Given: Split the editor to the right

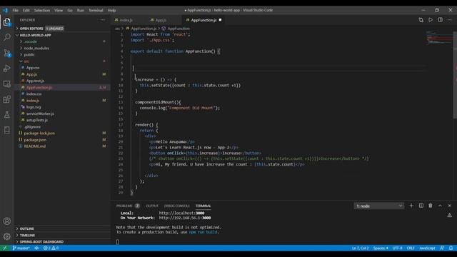Looking at the screenshot, I should [x=440, y=20].
